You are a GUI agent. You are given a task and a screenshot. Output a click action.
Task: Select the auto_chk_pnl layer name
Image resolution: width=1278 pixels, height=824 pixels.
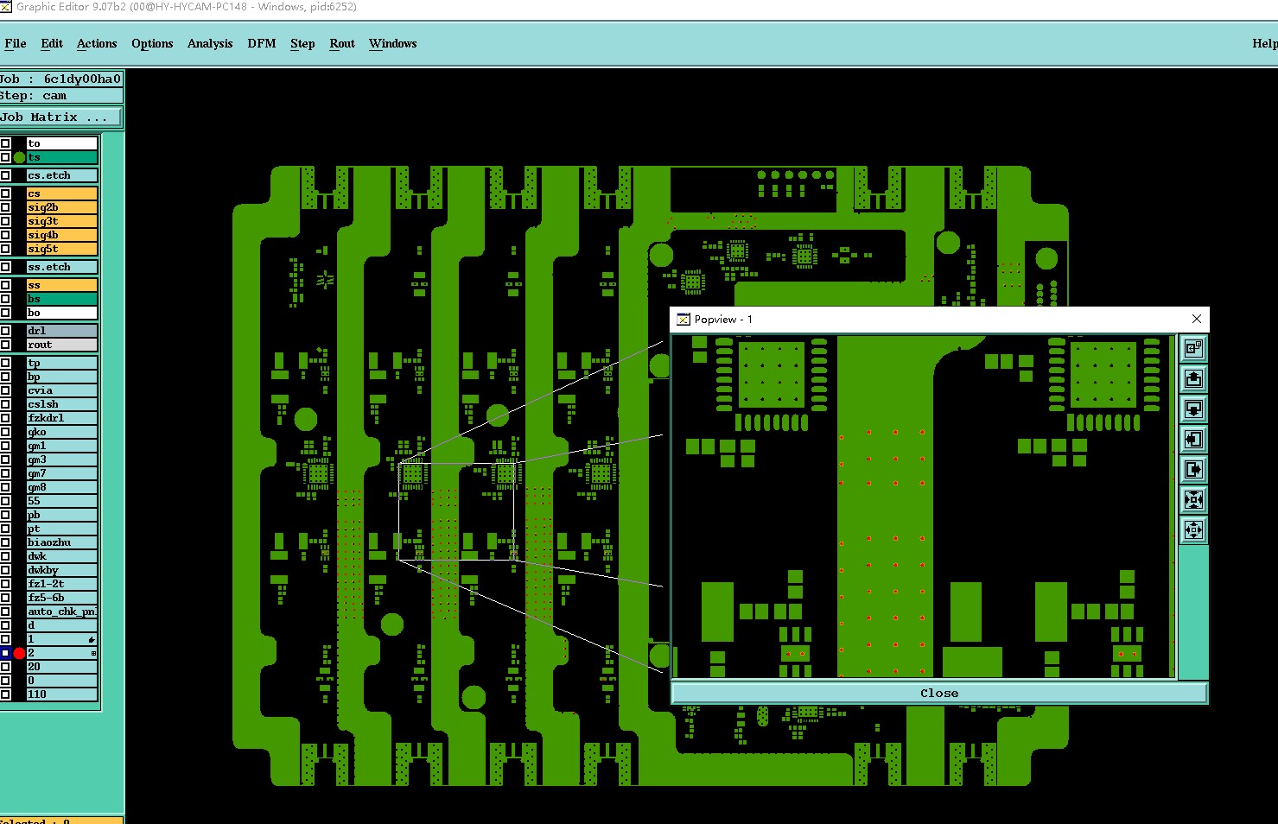[61, 612]
